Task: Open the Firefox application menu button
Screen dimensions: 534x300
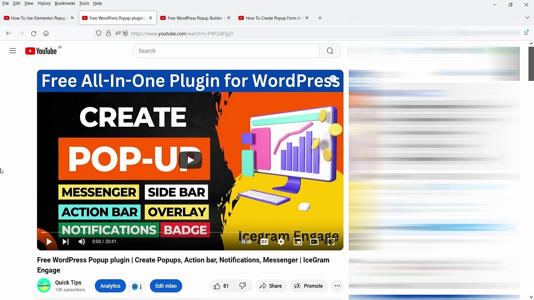Action: click(x=526, y=33)
